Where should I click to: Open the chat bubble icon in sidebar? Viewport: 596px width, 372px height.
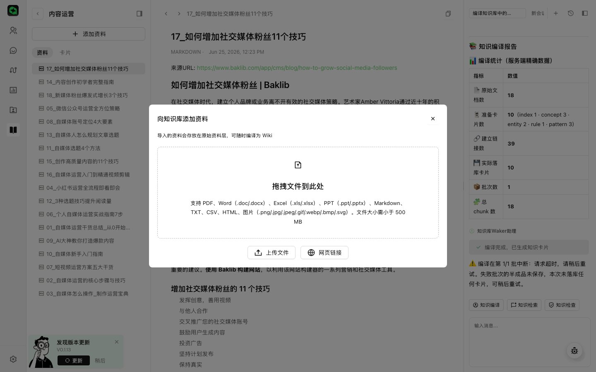13,50
